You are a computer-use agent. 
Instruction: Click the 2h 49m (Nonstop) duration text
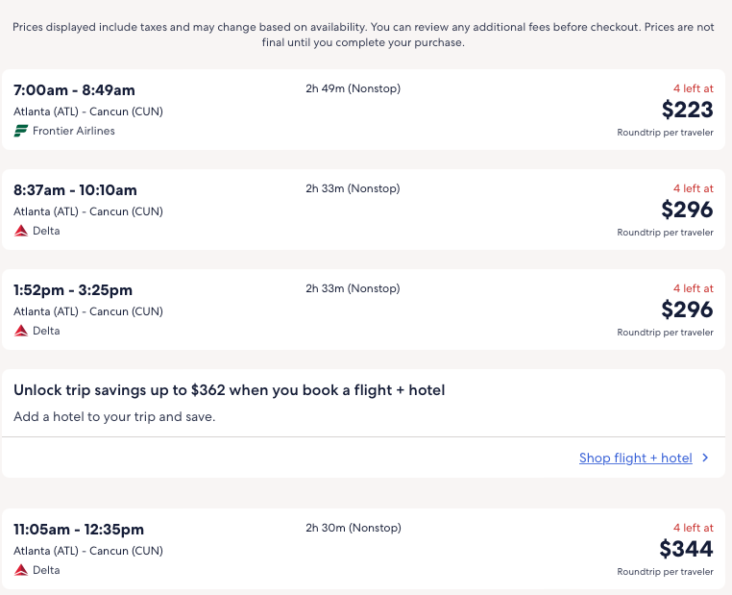pos(353,89)
